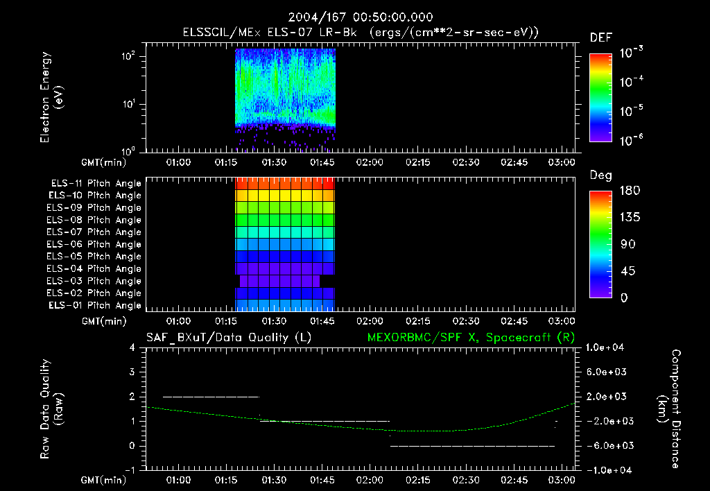Click the 'Deg' color bar label
This screenshot has width=710, height=491.
601,175
